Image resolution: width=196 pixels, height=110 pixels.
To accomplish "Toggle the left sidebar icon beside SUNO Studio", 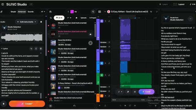I will [3, 4].
